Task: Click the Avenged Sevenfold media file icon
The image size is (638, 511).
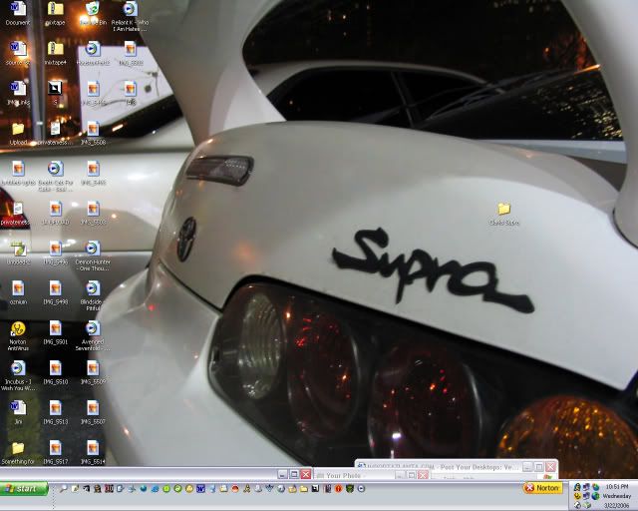Action: (x=92, y=328)
